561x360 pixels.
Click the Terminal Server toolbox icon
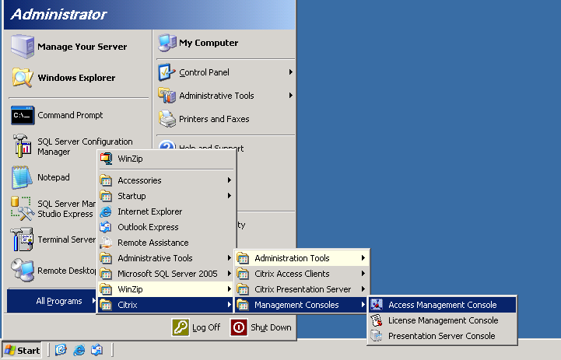[x=23, y=239]
